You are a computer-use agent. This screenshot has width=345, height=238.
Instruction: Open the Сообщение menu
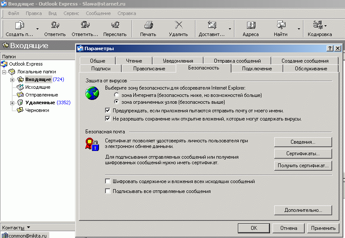pos(98,13)
